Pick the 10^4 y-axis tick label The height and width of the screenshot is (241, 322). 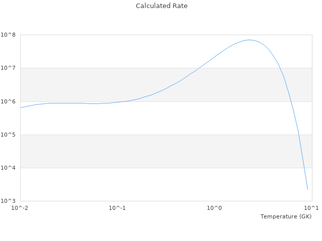[9, 168]
